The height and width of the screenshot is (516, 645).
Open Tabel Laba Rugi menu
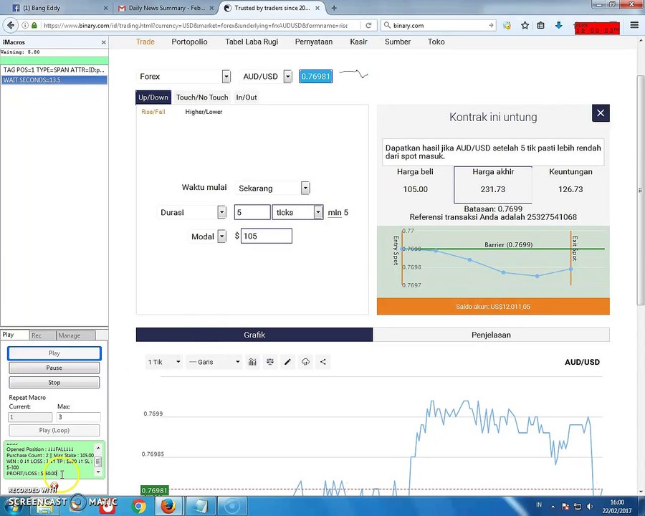tap(252, 42)
